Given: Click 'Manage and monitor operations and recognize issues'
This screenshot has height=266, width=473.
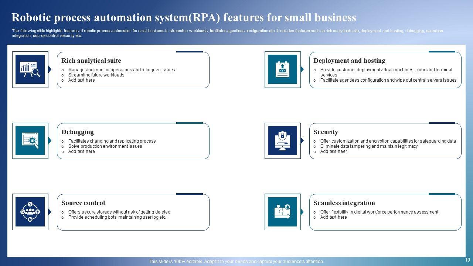Looking at the screenshot, I should coord(122,70).
